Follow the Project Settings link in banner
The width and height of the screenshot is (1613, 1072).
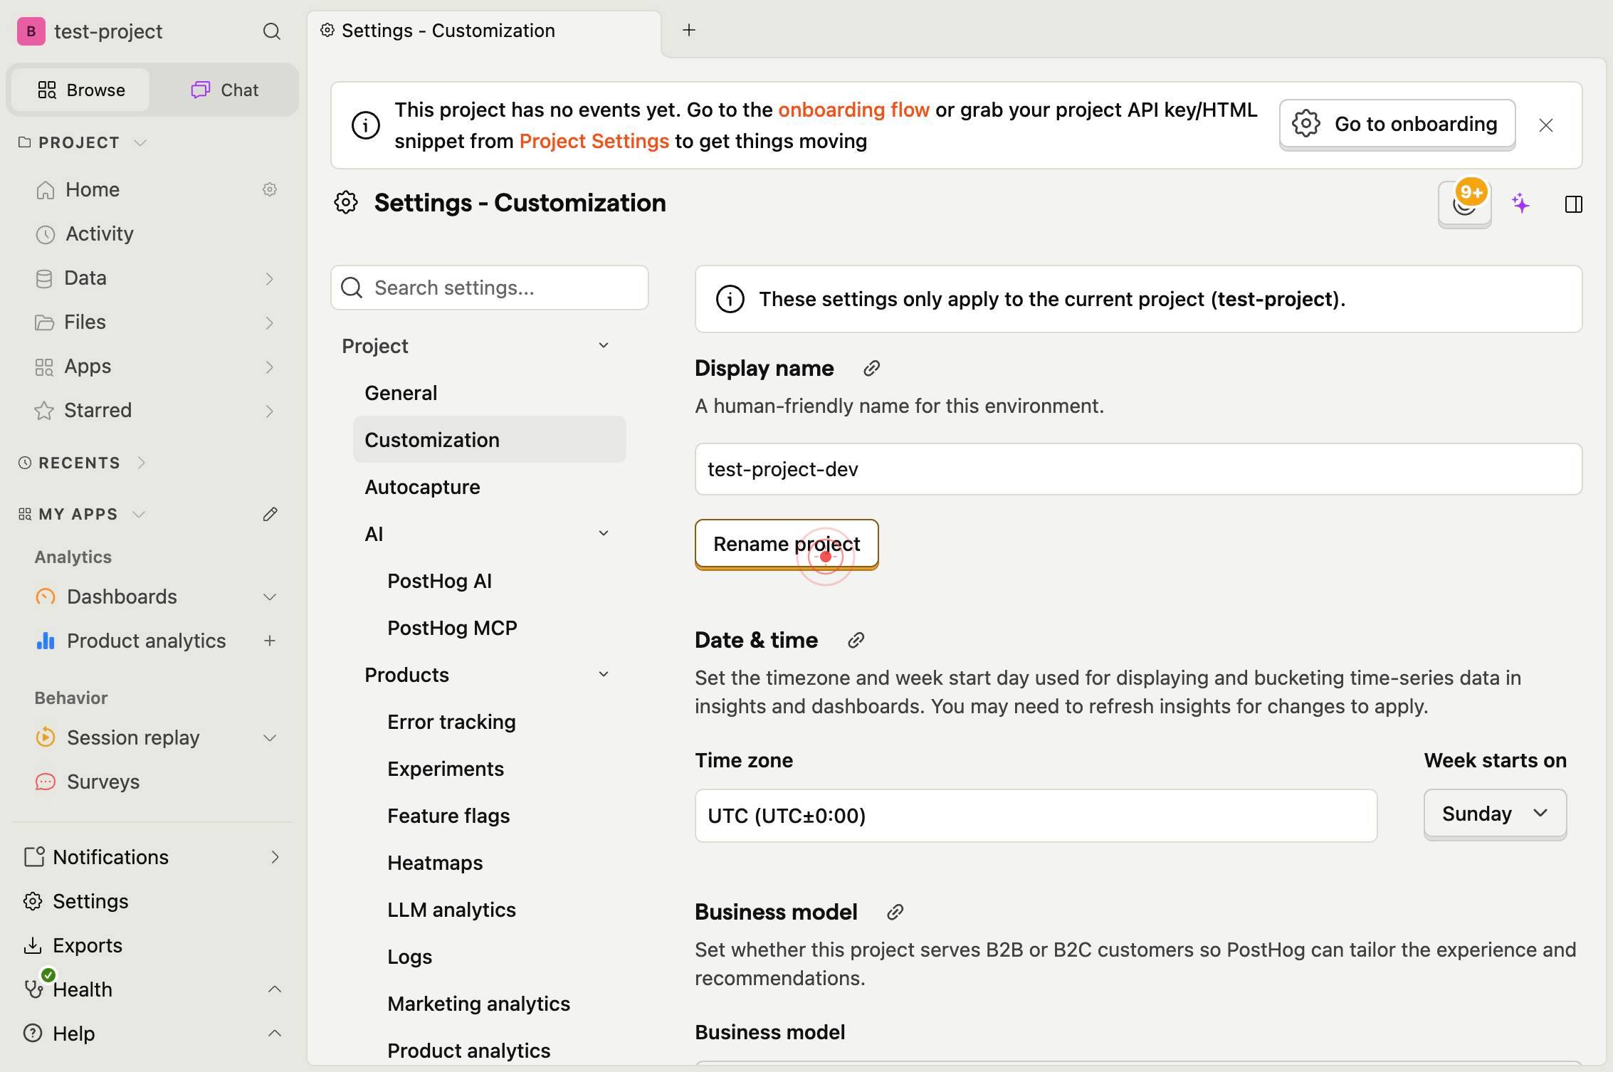(x=594, y=141)
